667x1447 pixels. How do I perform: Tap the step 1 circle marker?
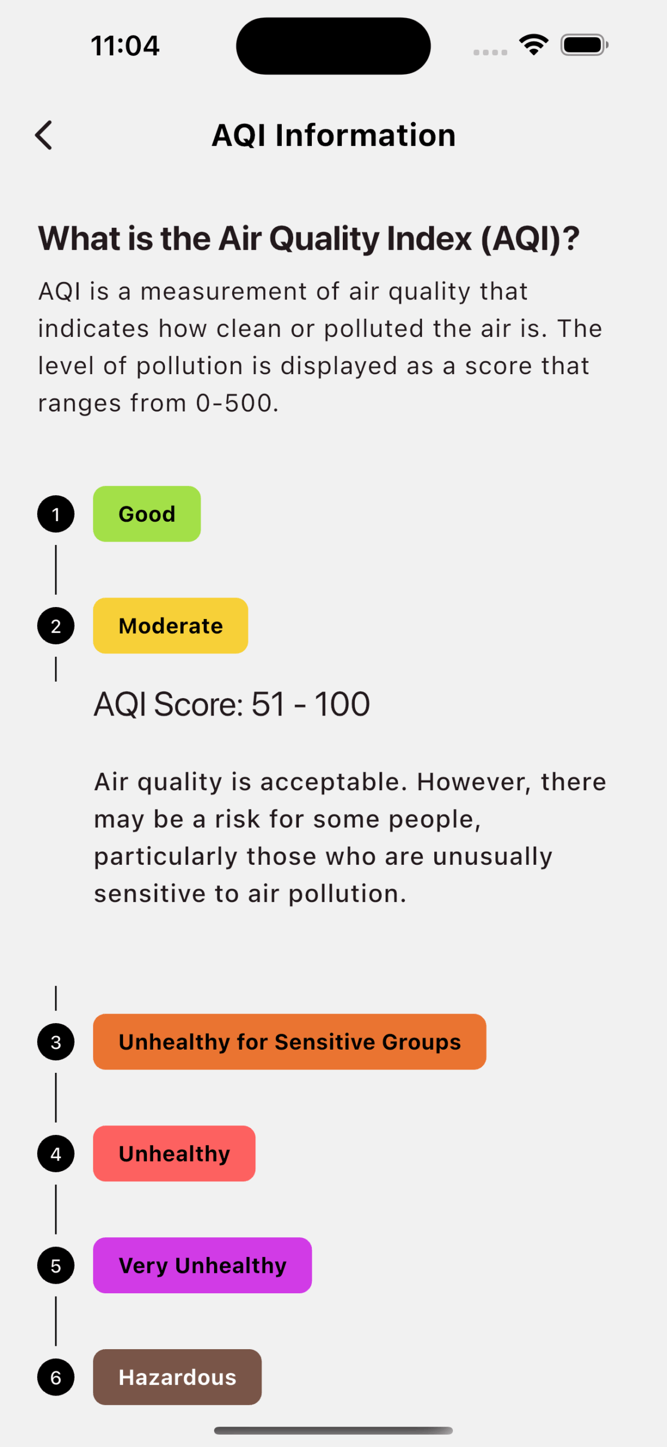[x=56, y=514]
